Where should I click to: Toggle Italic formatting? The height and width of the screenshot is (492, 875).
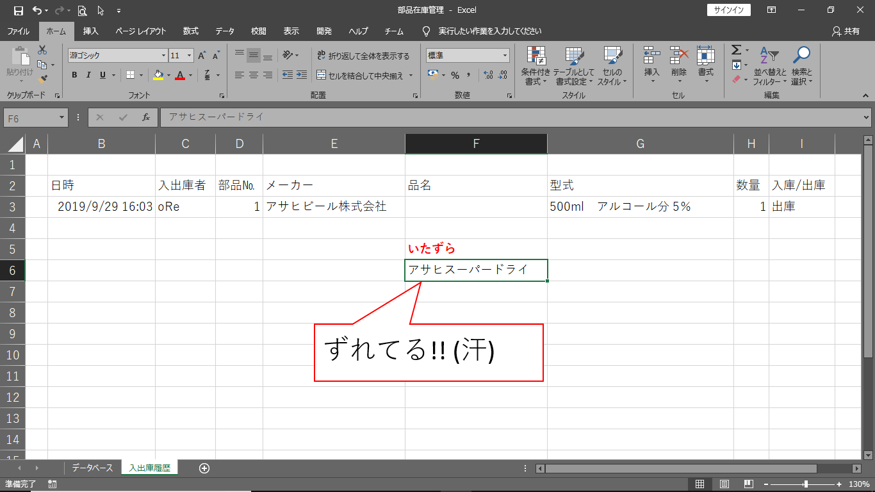(x=88, y=75)
